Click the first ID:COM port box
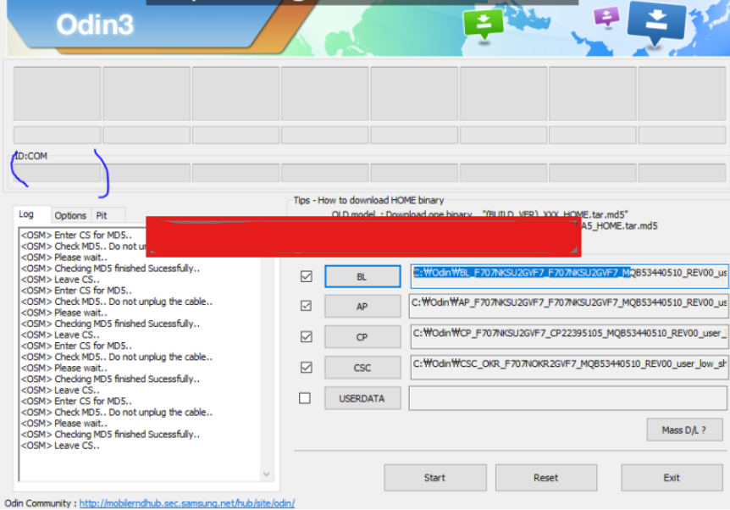 tap(57, 172)
